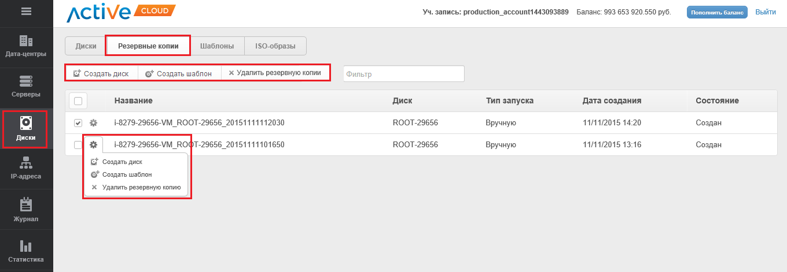Click the Выйти logout link
This screenshot has width=787, height=272.
tap(766, 12)
